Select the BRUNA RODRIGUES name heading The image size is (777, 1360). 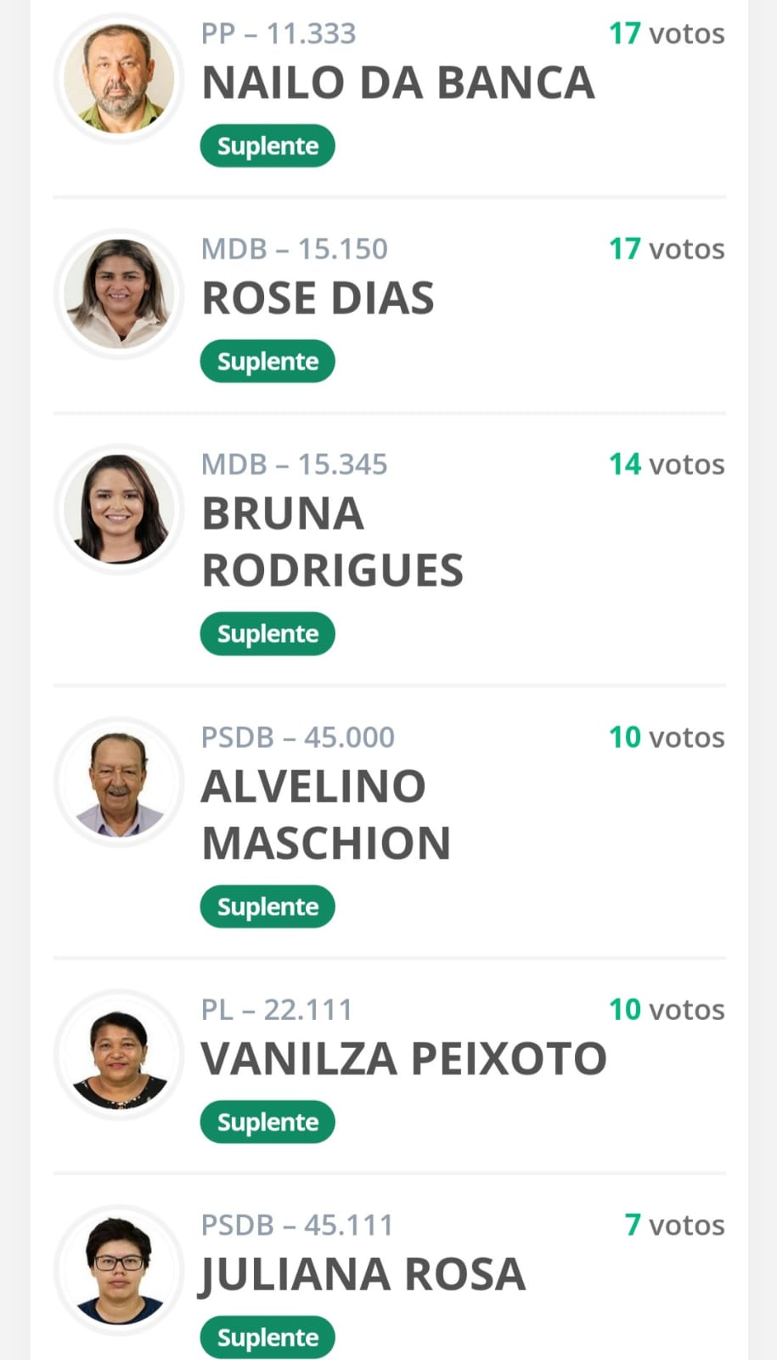coord(332,541)
